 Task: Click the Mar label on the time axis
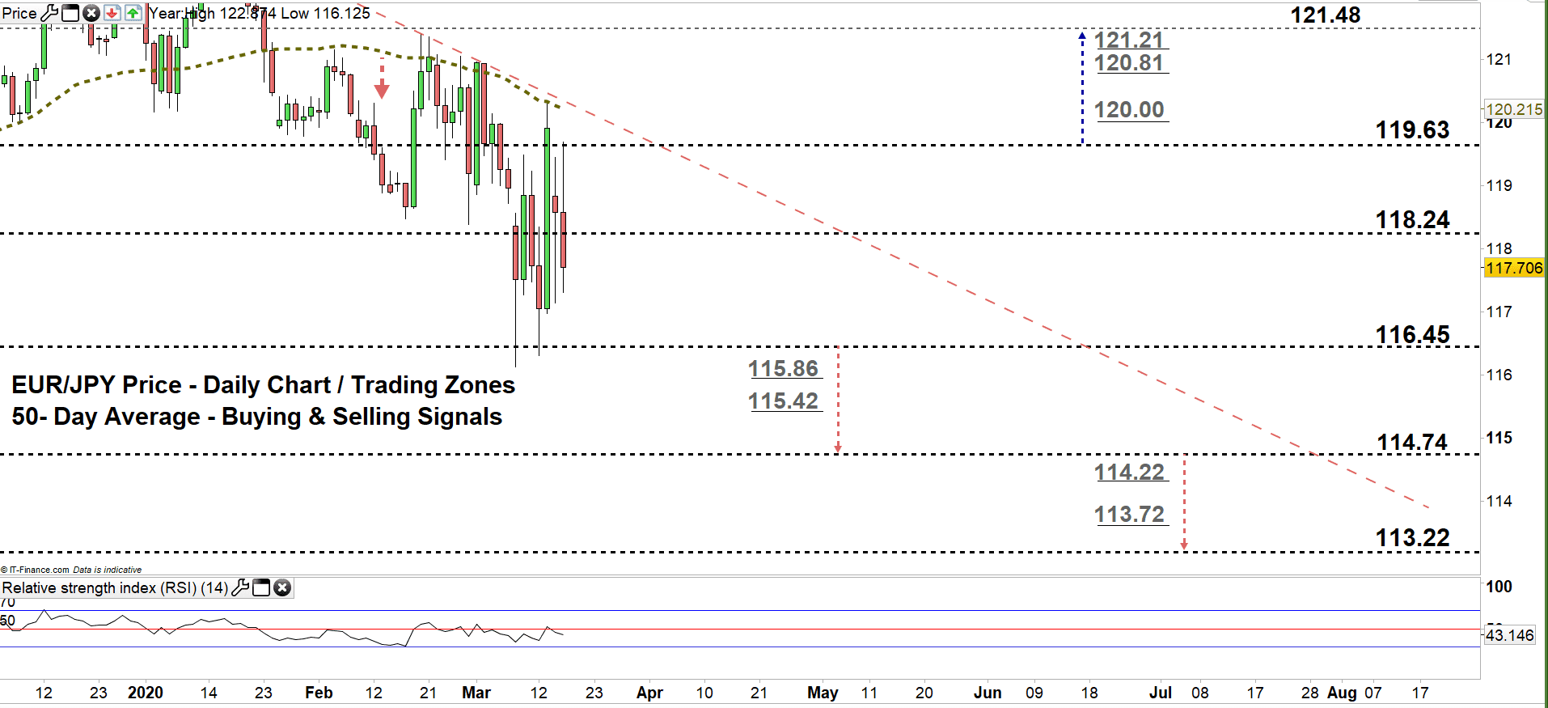476,693
